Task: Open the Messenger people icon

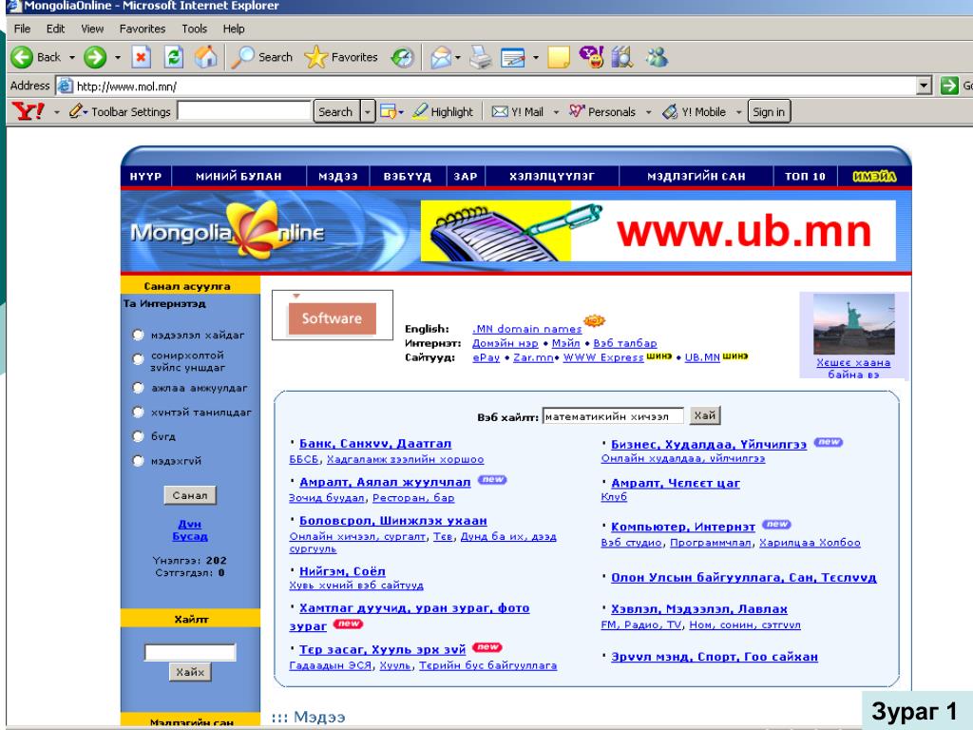Action: [657, 57]
